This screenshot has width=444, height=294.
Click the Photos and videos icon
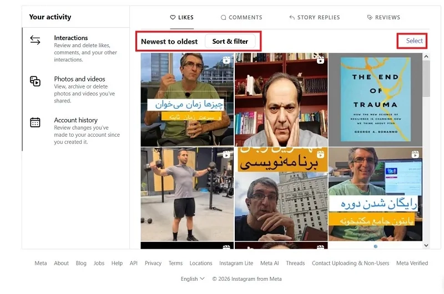click(35, 81)
